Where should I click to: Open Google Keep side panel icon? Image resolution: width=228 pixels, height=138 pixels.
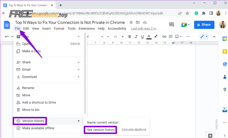click(225, 51)
